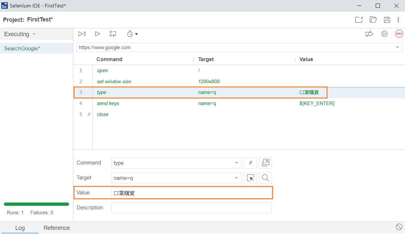The image size is (405, 250).
Task: Focus the Value input field
Action: click(x=191, y=193)
